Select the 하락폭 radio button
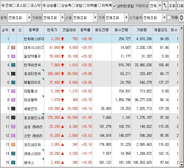184x168 pixels. (x=99, y=6)
